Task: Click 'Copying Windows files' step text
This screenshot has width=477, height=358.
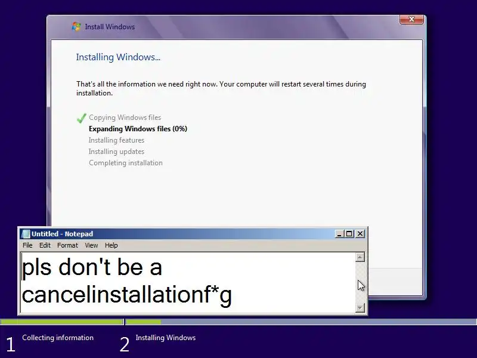Action: click(125, 118)
